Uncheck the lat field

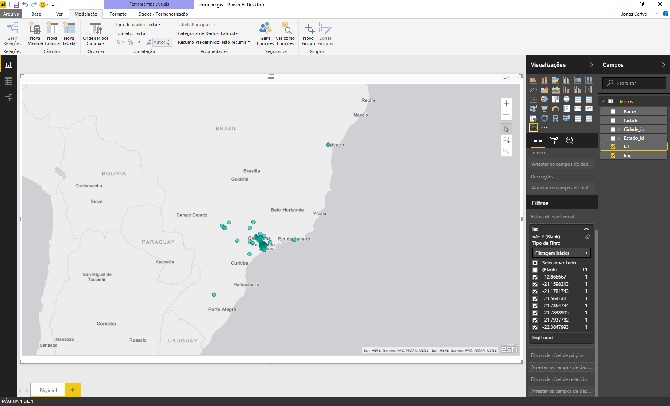pos(613,147)
